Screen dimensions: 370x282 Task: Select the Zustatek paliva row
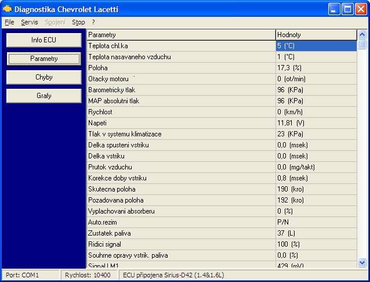tap(222, 233)
